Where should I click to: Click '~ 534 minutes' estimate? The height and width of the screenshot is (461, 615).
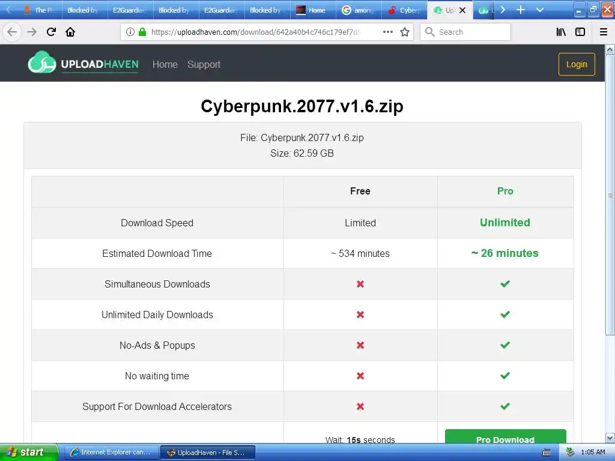point(360,254)
